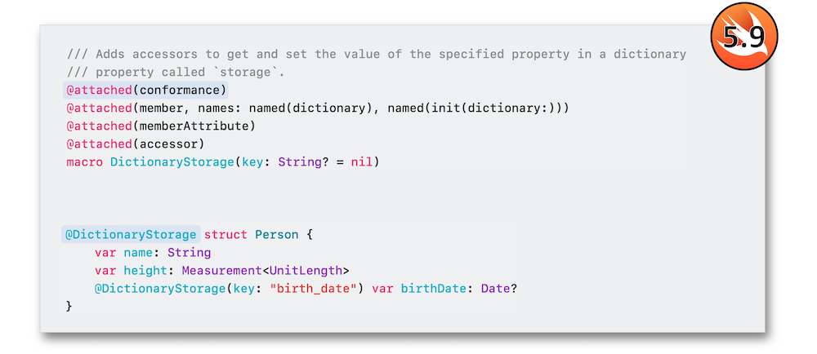Click the highlighted @DictionaryStorage attribute
817x354 pixels.
click(131, 234)
